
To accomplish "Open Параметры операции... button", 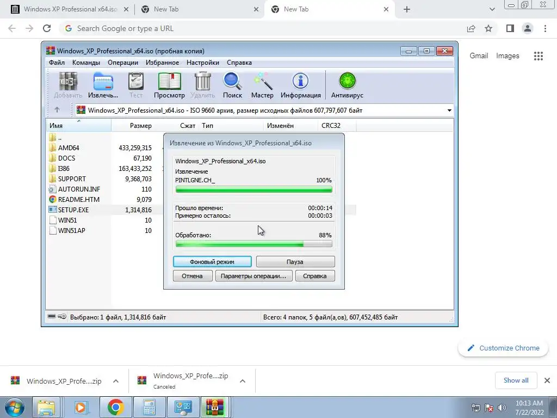I will [253, 276].
